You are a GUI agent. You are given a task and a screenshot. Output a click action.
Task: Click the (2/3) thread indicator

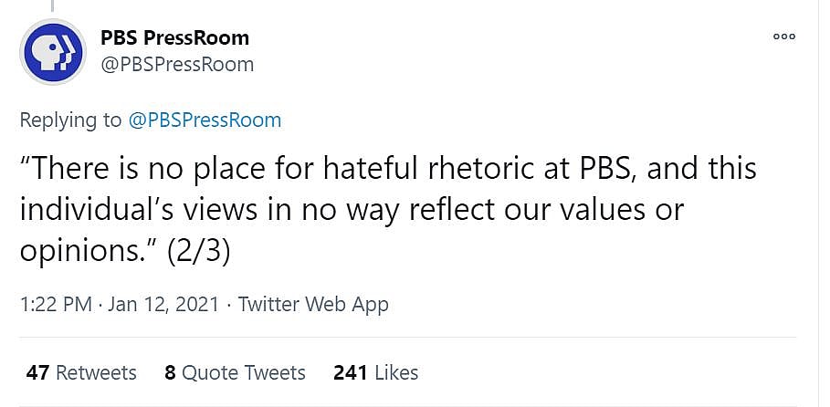pyautogui.click(x=198, y=251)
